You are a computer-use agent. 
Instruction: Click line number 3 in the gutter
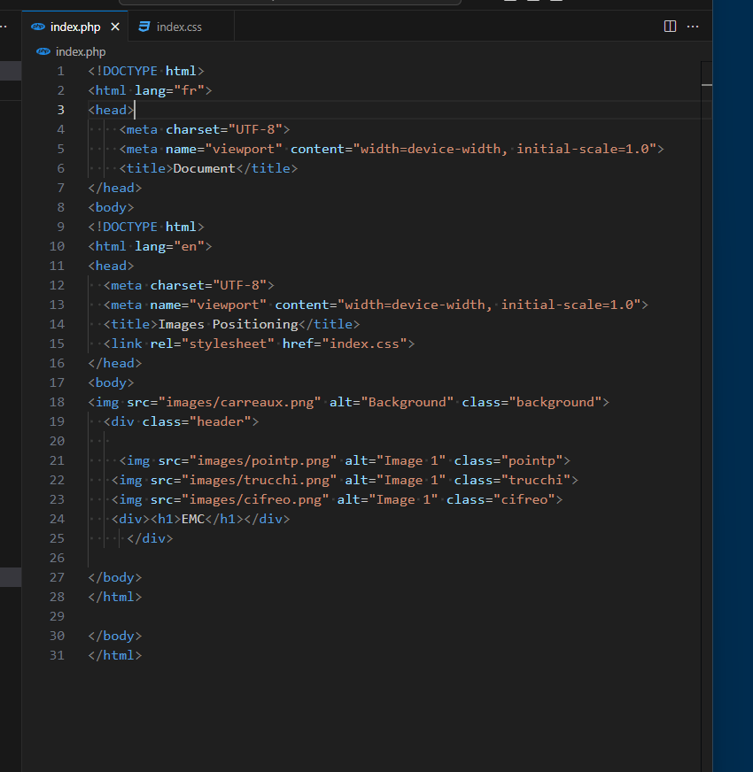tap(60, 110)
